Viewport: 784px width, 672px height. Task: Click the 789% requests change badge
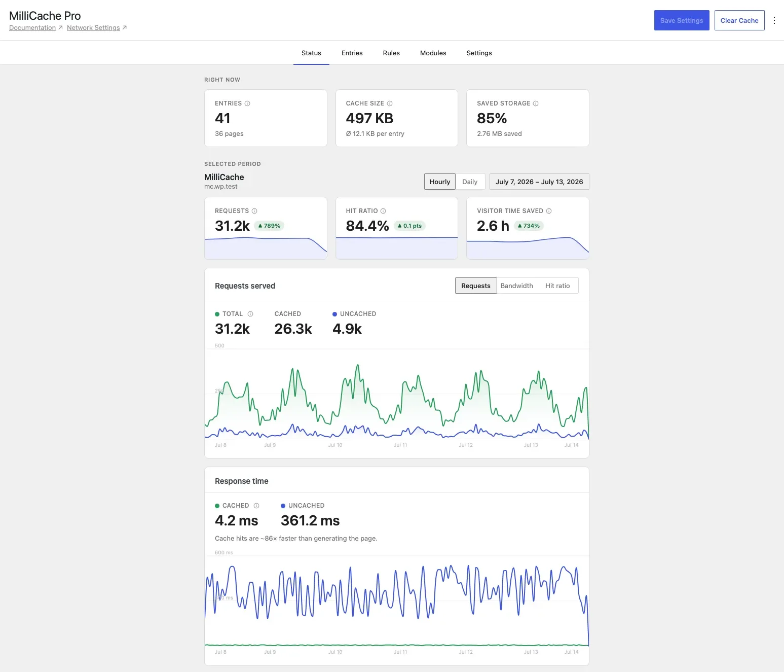pyautogui.click(x=269, y=226)
